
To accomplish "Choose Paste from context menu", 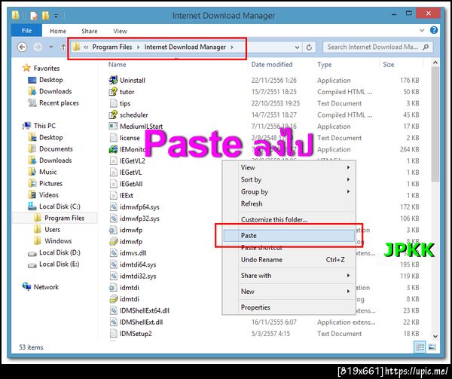I will (289, 236).
